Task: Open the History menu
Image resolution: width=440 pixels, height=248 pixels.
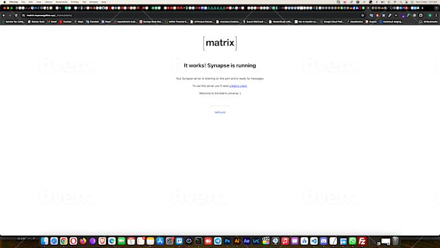Action: pyautogui.click(x=49, y=2)
